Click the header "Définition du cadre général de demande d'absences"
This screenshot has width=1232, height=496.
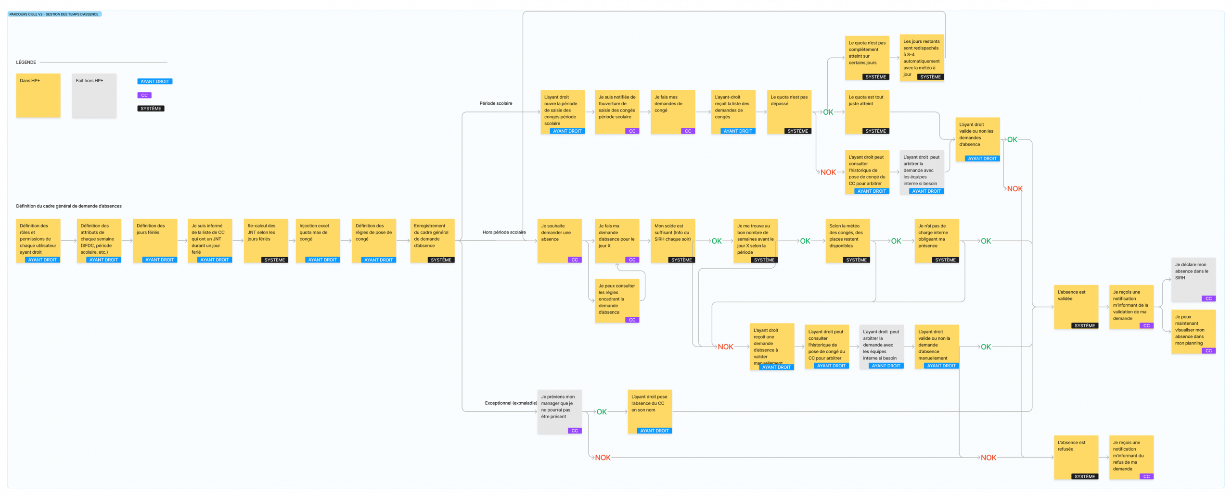click(x=69, y=205)
